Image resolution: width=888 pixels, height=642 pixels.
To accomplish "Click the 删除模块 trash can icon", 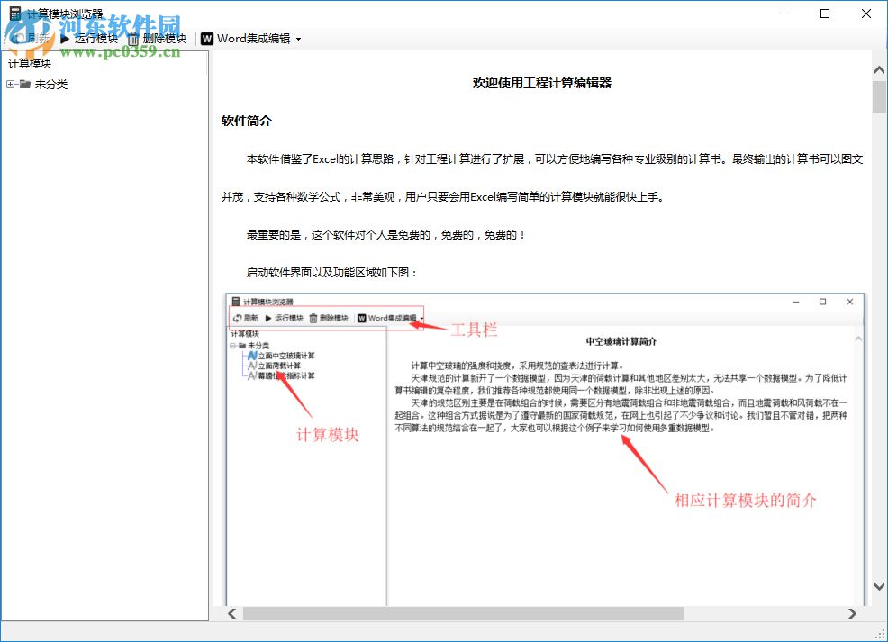I will (x=132, y=39).
